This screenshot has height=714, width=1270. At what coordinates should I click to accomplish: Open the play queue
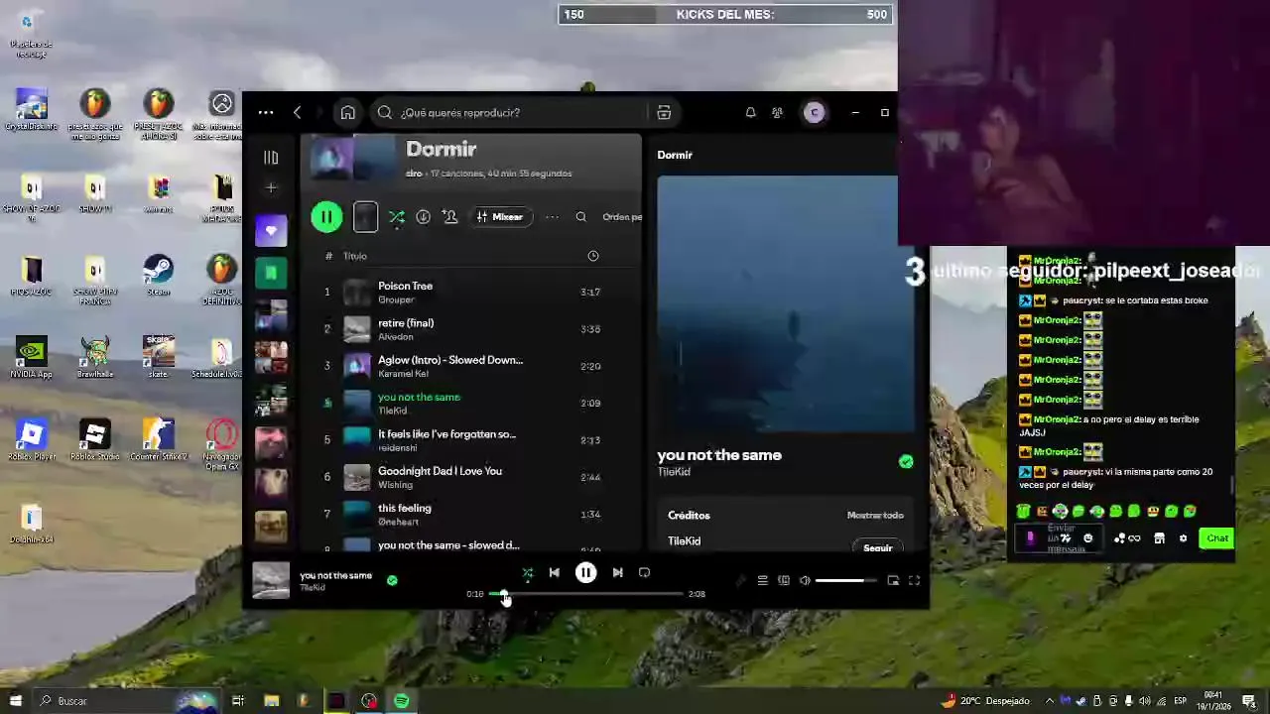click(762, 580)
